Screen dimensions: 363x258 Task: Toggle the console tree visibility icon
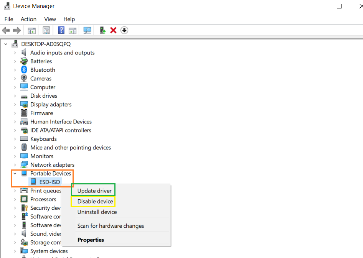point(32,30)
